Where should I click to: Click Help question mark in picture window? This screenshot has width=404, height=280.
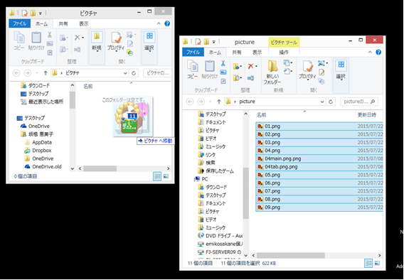pyautogui.click(x=378, y=53)
